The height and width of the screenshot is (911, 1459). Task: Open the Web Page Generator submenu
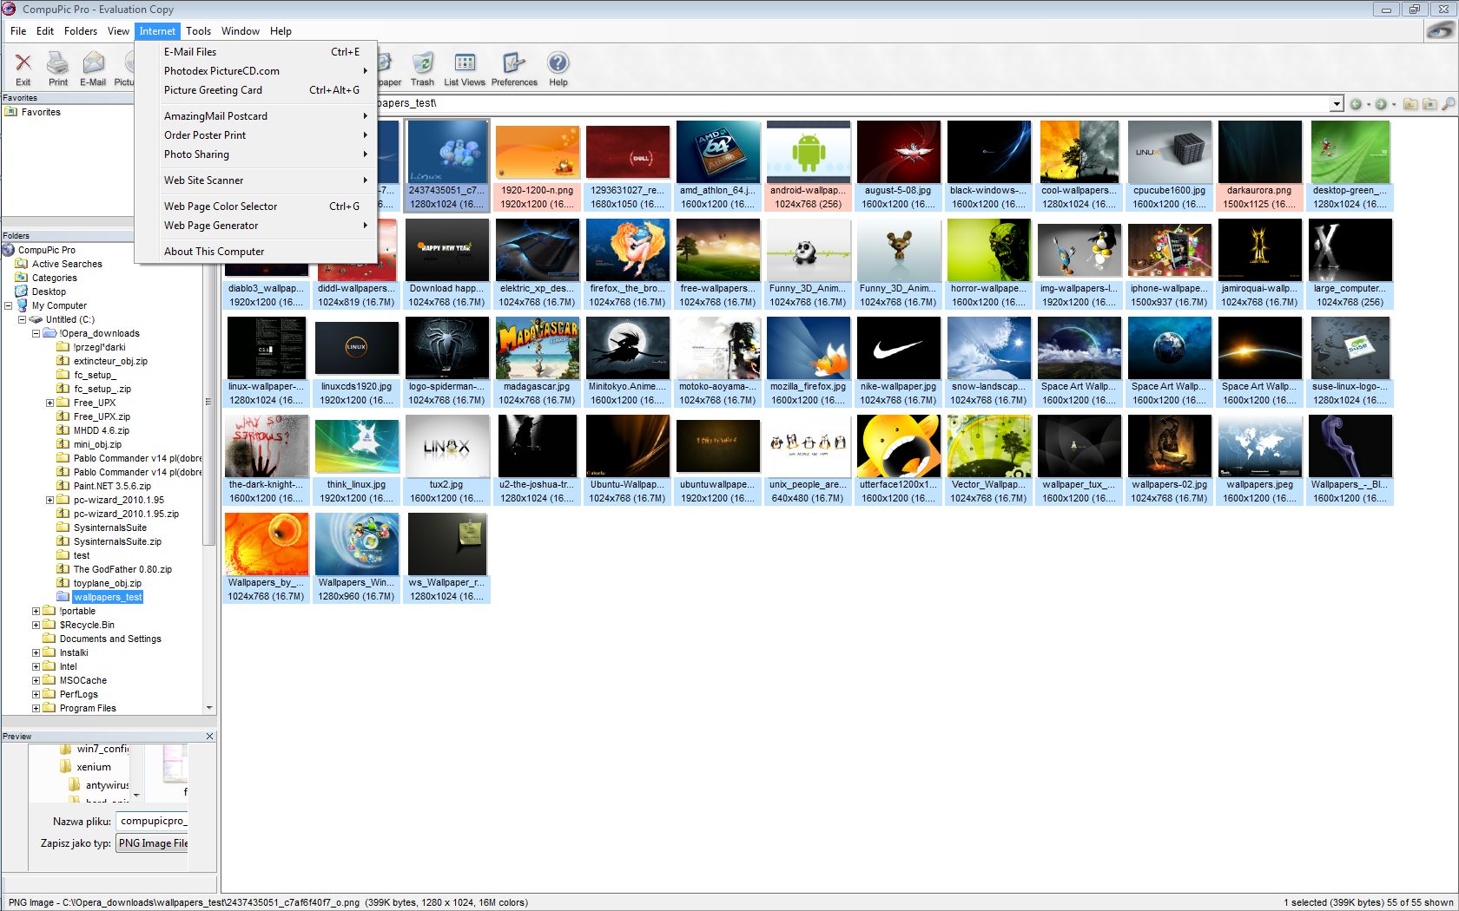[256, 226]
